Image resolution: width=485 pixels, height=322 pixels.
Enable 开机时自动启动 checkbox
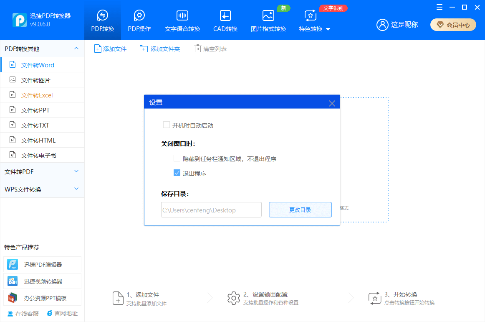[x=167, y=125]
